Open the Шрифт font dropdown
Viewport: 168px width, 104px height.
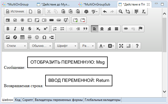66,46
